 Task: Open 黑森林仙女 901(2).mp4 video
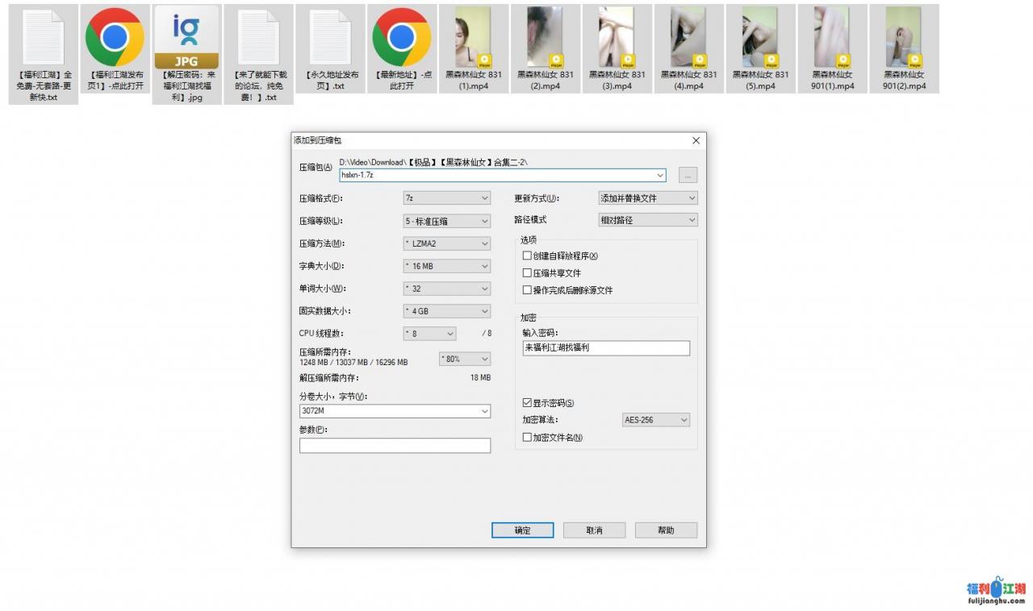tap(905, 36)
